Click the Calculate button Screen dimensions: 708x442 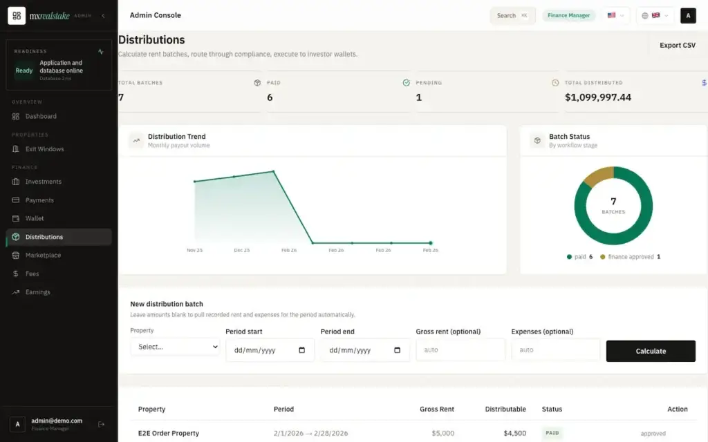point(651,351)
